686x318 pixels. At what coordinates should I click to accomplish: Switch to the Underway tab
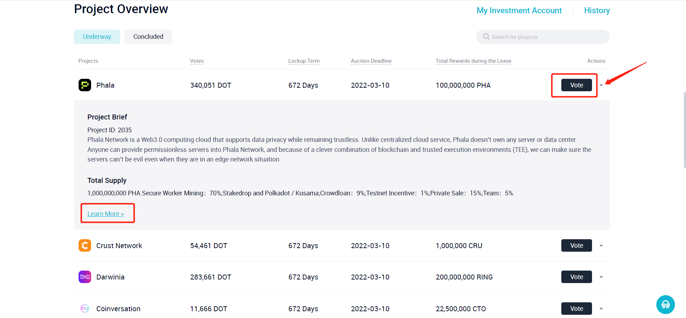pos(97,37)
